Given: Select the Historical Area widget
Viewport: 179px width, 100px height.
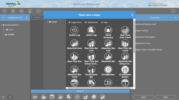Looking at the screenshot, I should pyautogui.click(x=74, y=44).
